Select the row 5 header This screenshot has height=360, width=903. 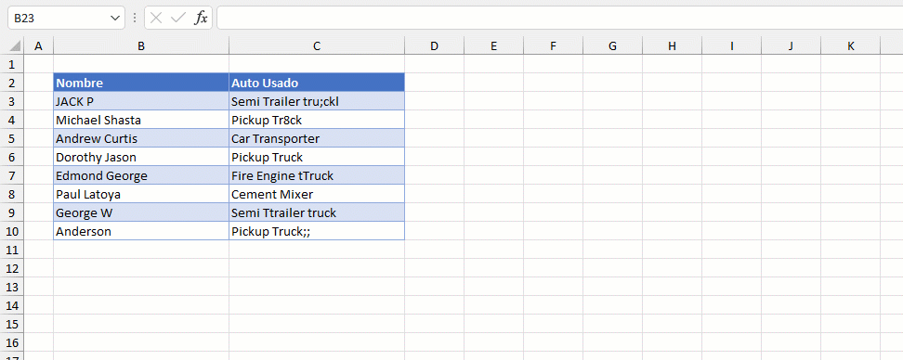click(x=12, y=138)
